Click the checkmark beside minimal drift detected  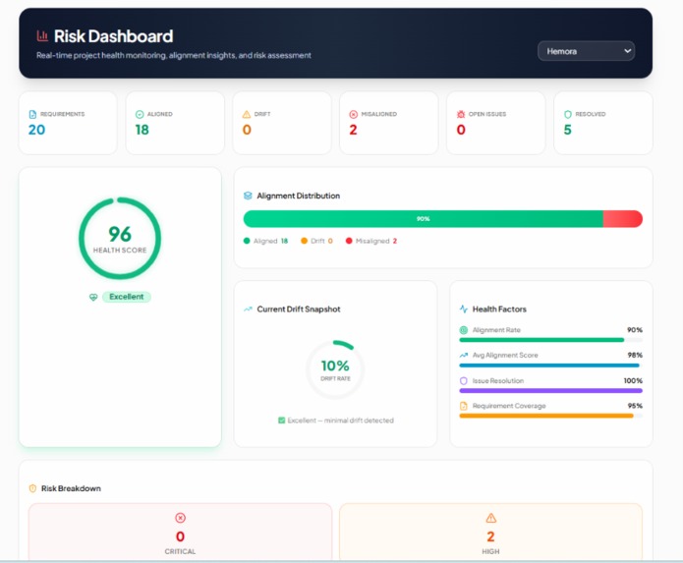click(281, 421)
